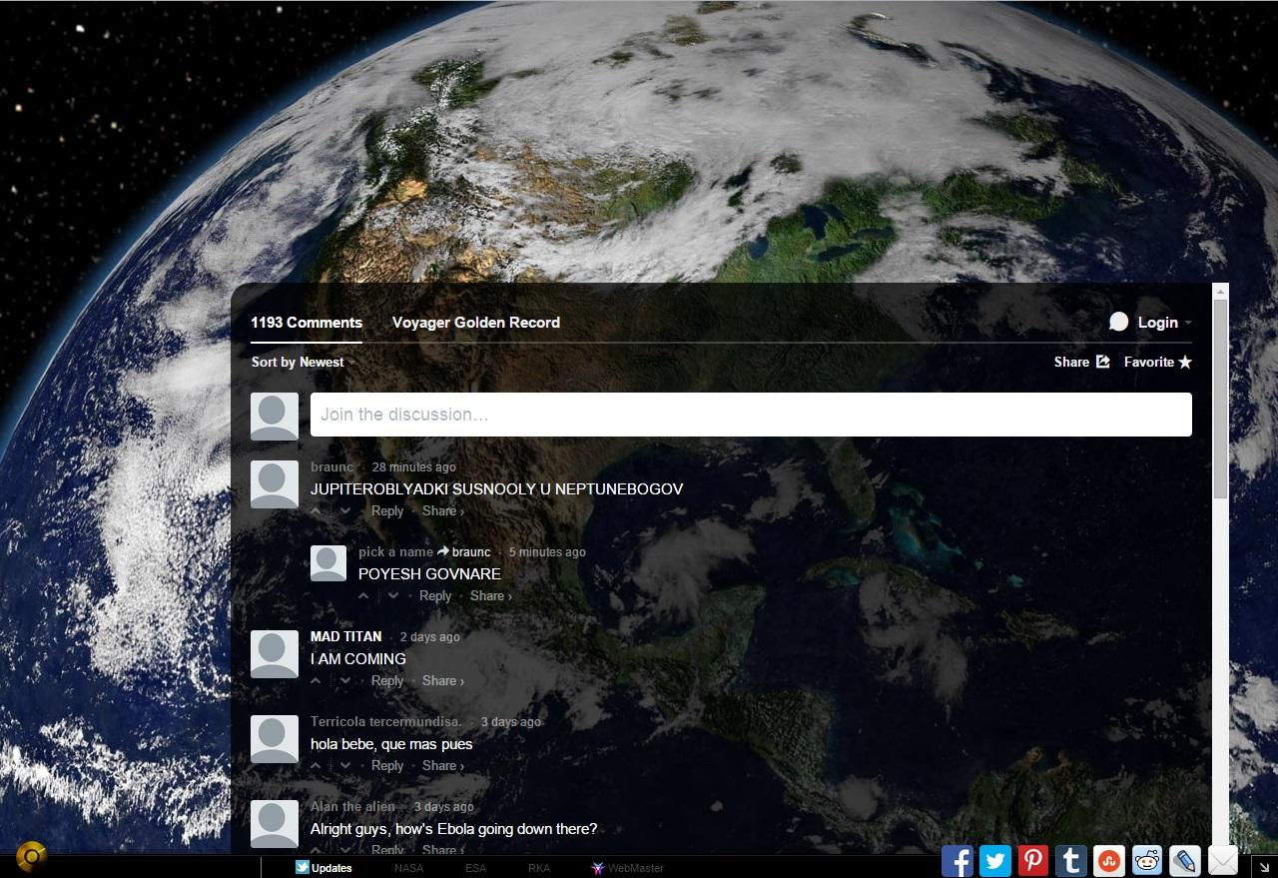Image resolution: width=1278 pixels, height=878 pixels.
Task: Click the comments panel scrollbar thumb
Action: pos(1220,399)
